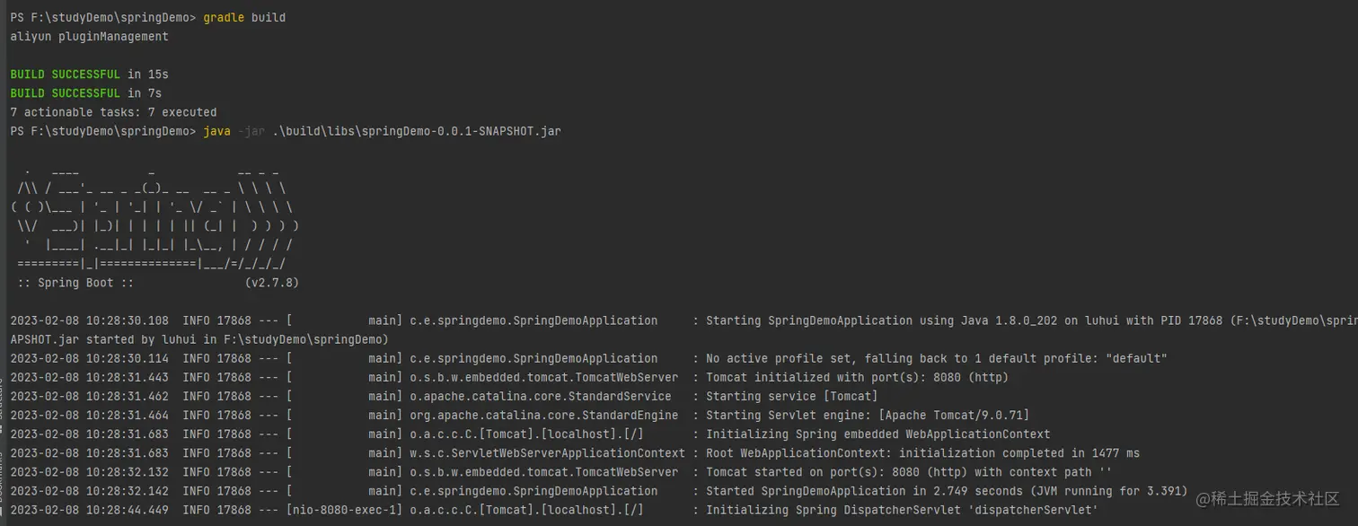The image size is (1358, 526).
Task: Click the 'aliyun pluginManagement' output line
Action: [x=90, y=37]
